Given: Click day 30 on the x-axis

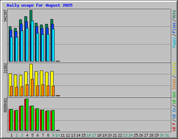Looking at the screenshot, I should [x=162, y=135].
